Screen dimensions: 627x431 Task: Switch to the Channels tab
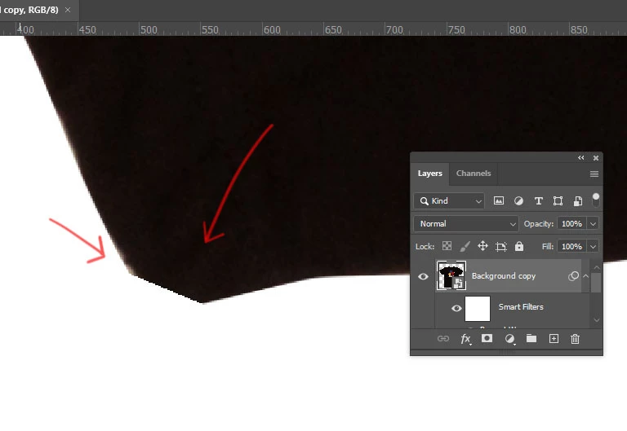click(473, 174)
